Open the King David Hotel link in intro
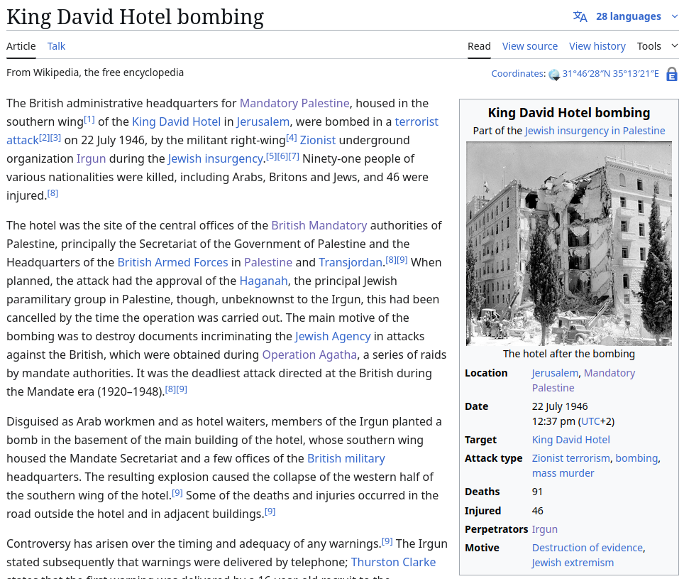This screenshot has width=684, height=579. click(176, 121)
